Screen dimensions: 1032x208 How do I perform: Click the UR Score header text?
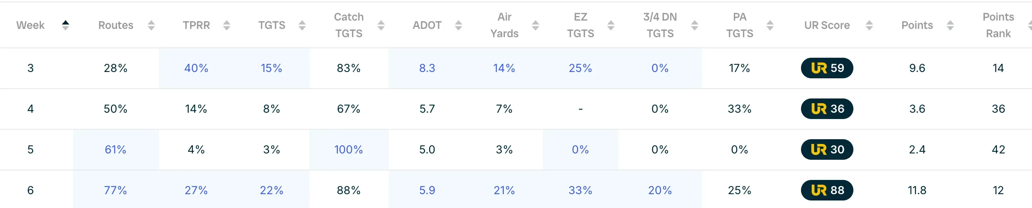click(x=826, y=25)
